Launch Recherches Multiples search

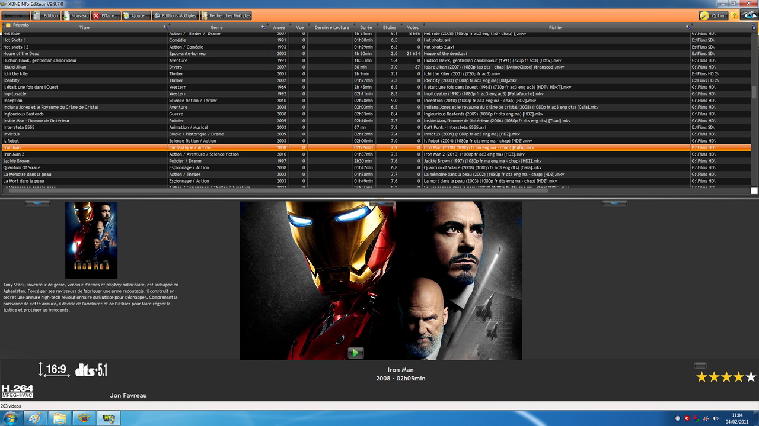pos(226,16)
